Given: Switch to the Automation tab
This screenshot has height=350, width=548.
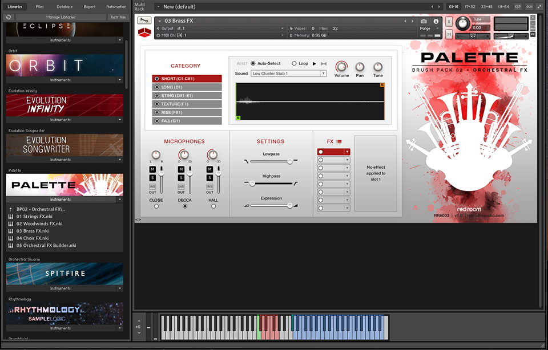Looking at the screenshot, I should [116, 7].
